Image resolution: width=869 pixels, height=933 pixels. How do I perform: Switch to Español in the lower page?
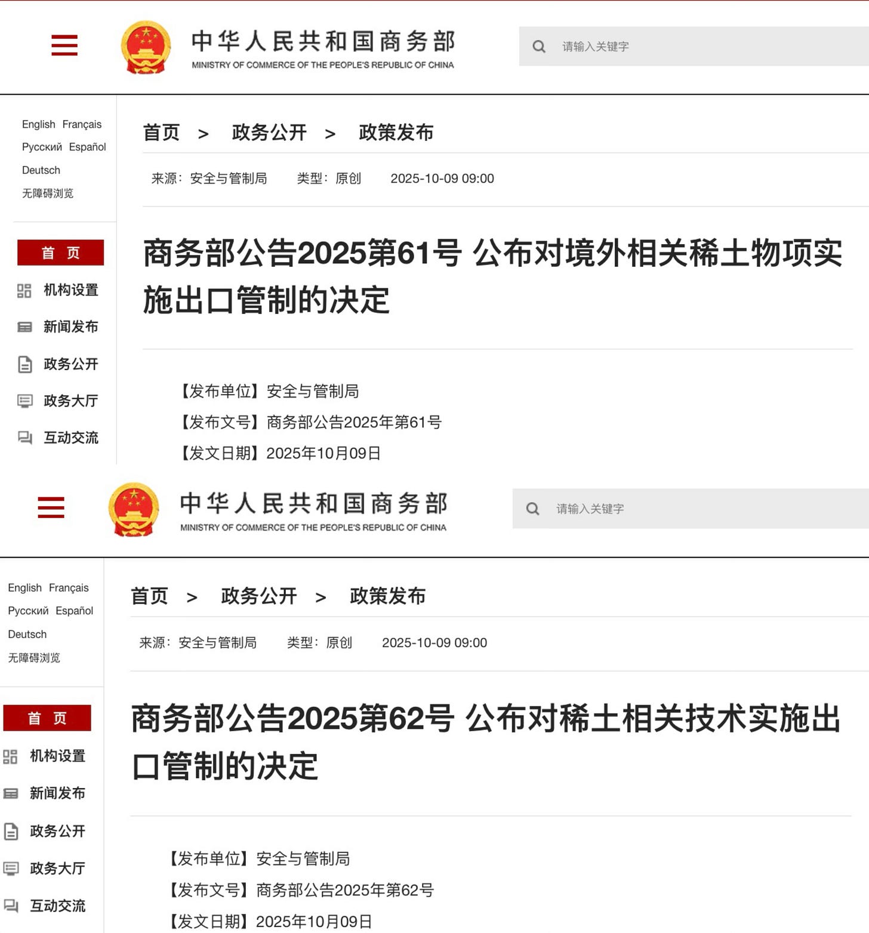[x=75, y=611]
